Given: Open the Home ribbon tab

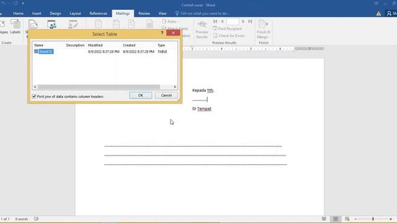Looking at the screenshot, I should [x=18, y=14].
